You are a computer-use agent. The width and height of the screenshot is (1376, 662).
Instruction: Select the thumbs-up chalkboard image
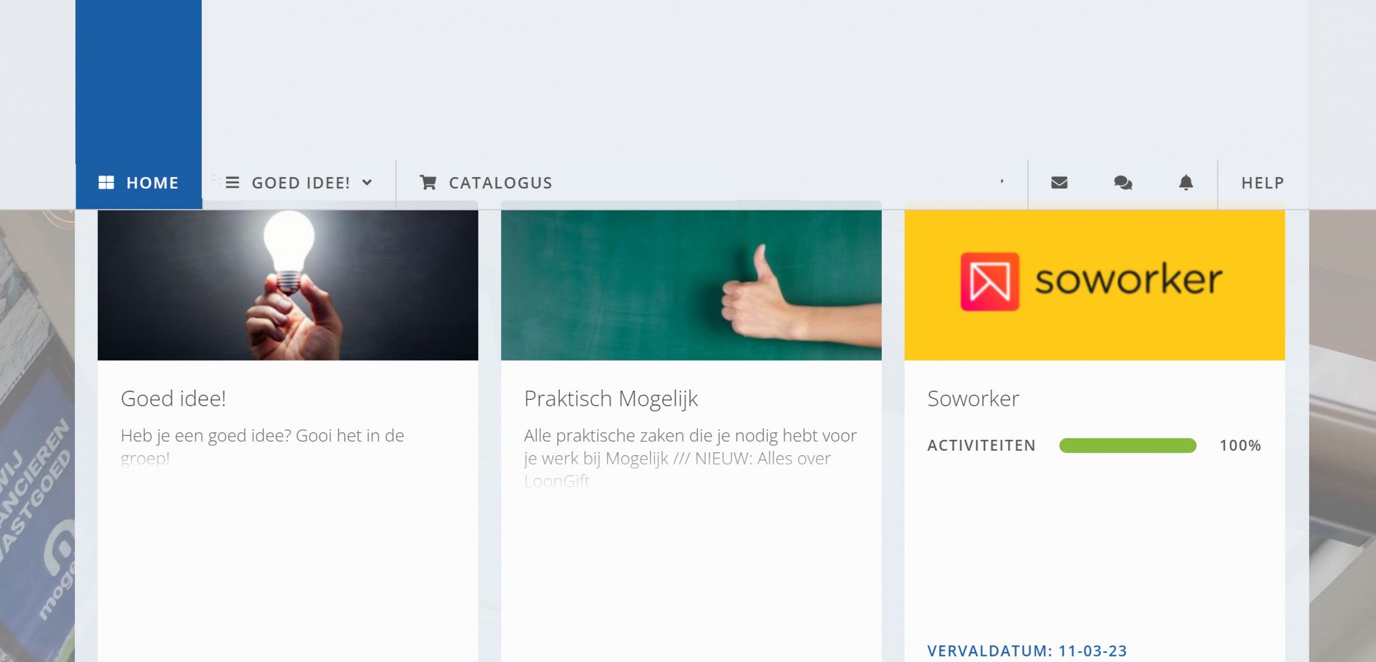pyautogui.click(x=691, y=285)
